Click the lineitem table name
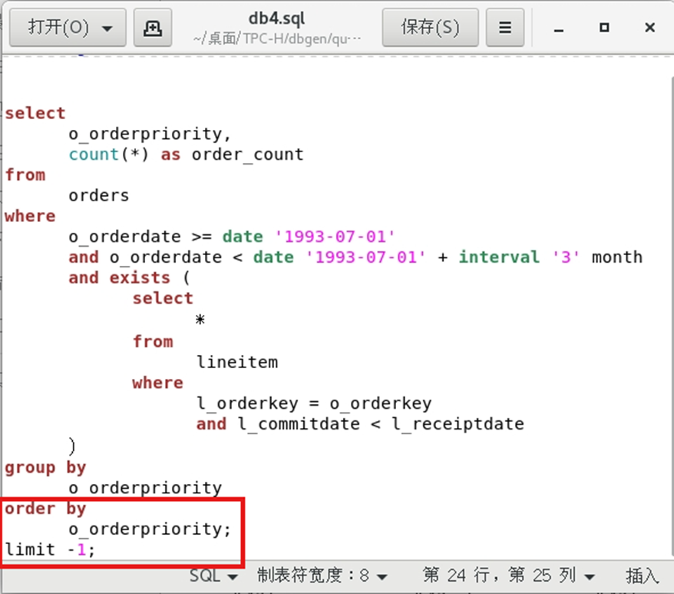The image size is (674, 594). click(x=237, y=362)
